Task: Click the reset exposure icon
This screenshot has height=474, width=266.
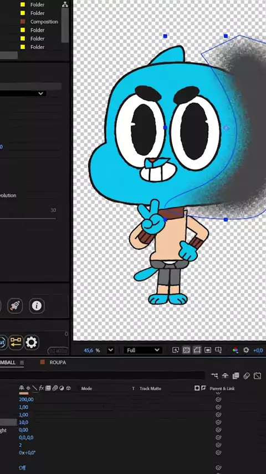Action: [246, 350]
